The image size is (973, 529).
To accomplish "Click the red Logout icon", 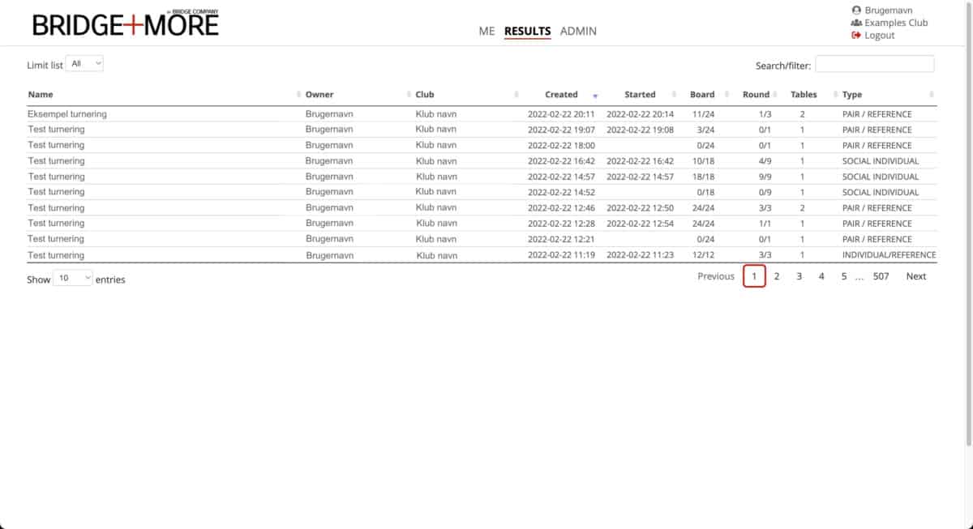I will coord(856,36).
